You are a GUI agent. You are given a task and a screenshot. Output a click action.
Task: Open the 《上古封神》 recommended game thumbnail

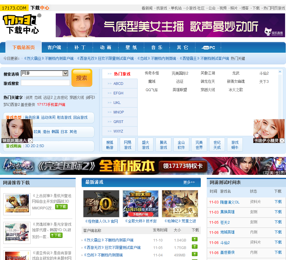tap(17, 204)
